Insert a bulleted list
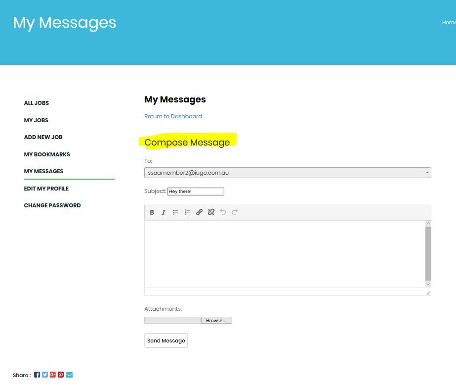The width and height of the screenshot is (456, 385). click(x=175, y=212)
